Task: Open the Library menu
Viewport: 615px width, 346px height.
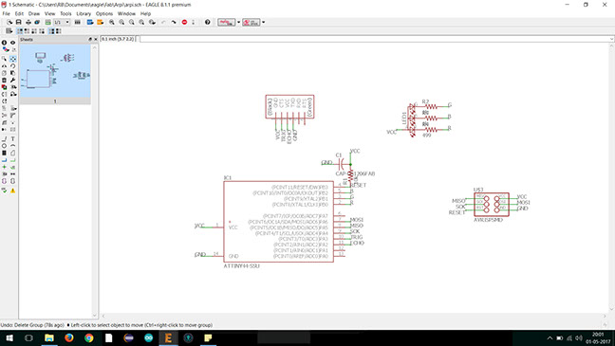Action: click(84, 13)
